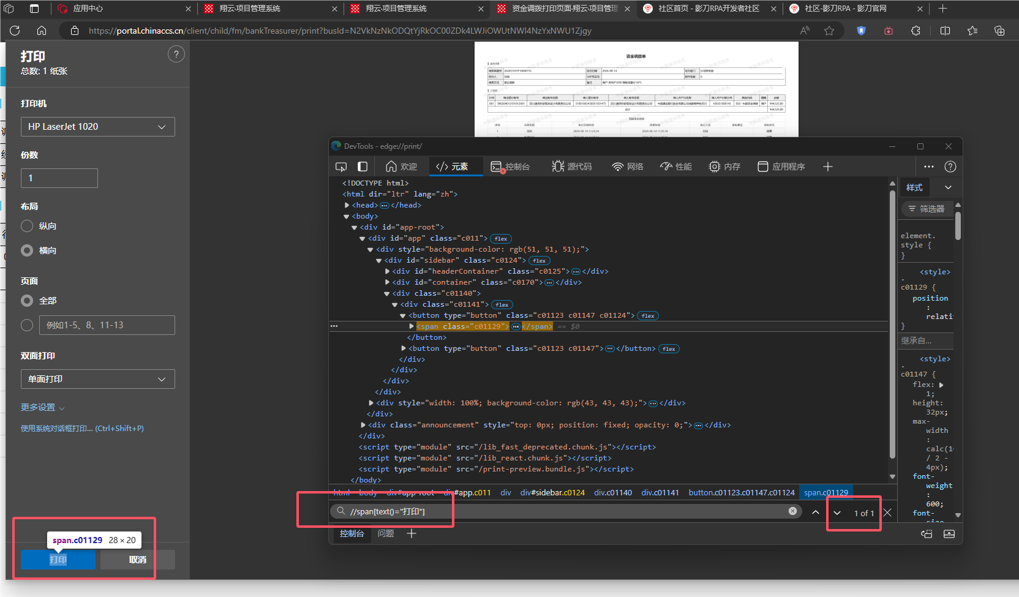Clear the DevTools search box text

792,511
